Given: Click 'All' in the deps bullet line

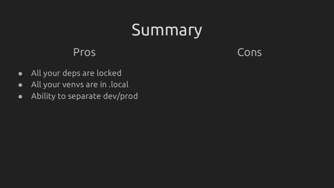Looking at the screenshot, I should click(x=36, y=73).
